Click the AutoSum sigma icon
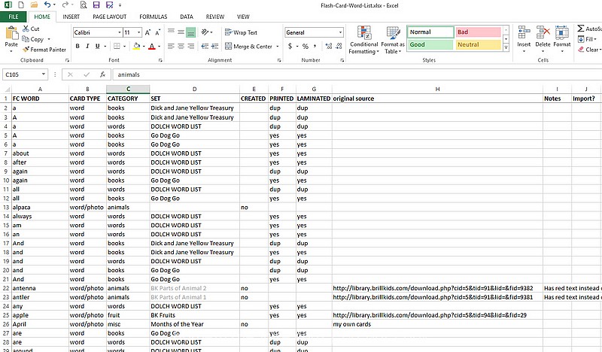 [581, 29]
